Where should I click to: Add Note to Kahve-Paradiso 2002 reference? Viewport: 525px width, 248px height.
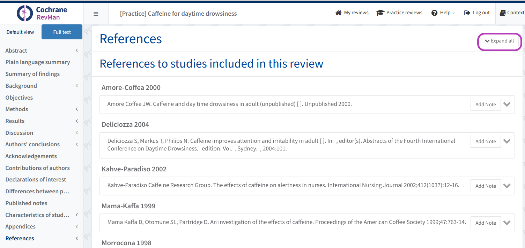(x=486, y=186)
